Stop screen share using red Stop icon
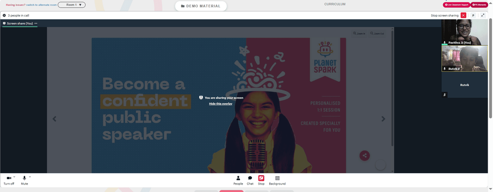 (x=261, y=178)
